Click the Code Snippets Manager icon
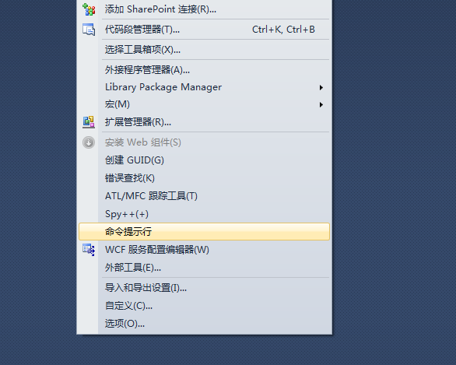Image resolution: width=456 pixels, height=365 pixels. [x=89, y=30]
